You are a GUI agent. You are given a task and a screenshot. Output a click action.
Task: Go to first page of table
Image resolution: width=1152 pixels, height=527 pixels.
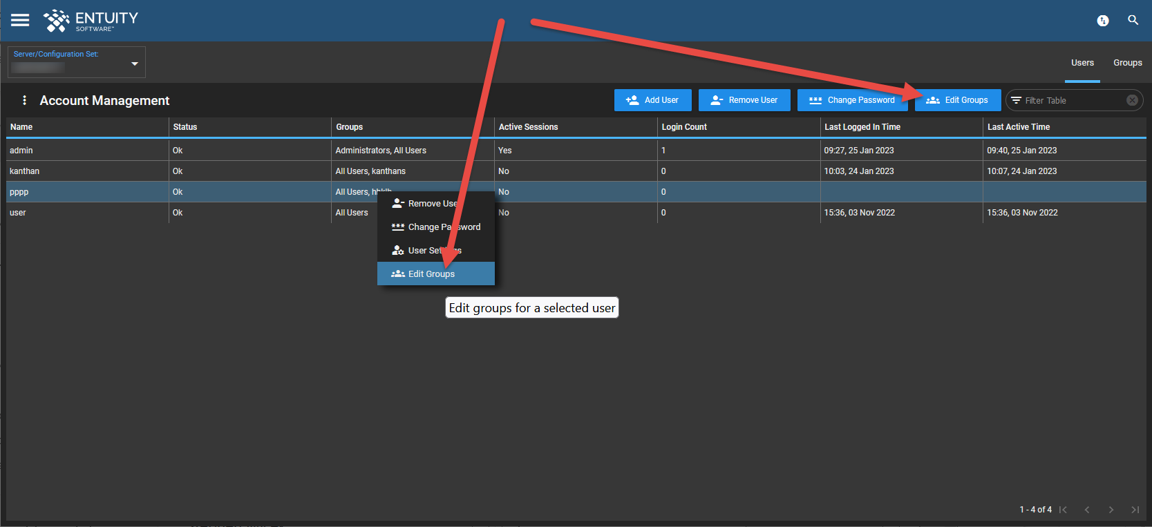pos(1063,510)
